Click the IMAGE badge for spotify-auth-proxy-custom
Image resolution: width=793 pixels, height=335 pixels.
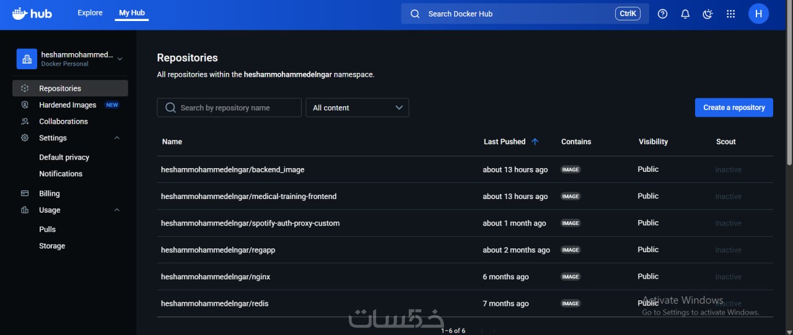(571, 223)
